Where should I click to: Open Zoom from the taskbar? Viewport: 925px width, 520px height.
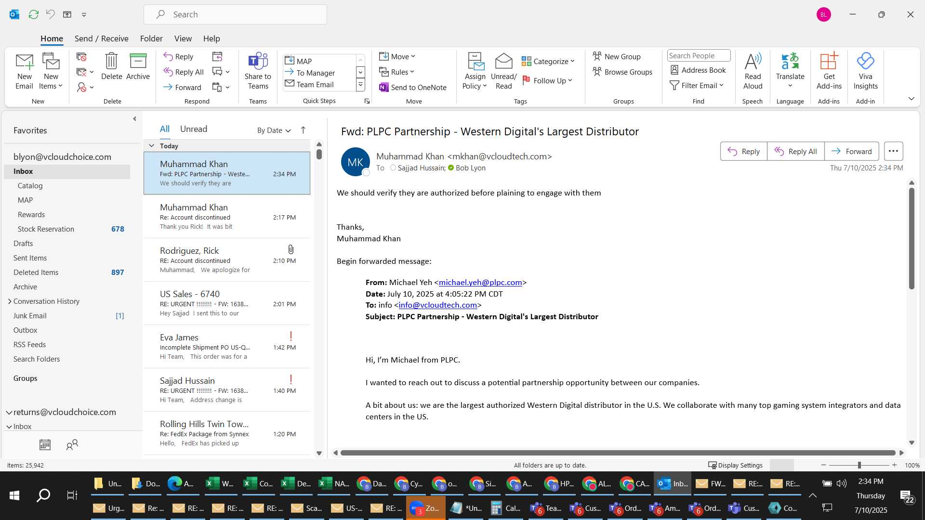click(425, 508)
